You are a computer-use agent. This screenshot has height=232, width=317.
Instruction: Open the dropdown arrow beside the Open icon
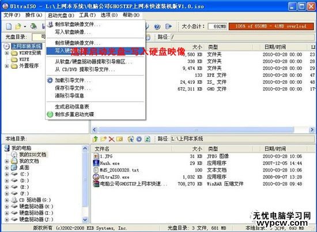click(x=25, y=27)
